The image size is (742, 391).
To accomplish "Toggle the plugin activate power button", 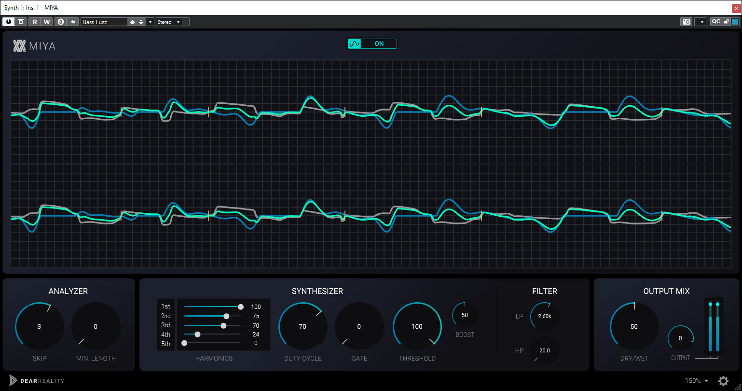I will 9,22.
